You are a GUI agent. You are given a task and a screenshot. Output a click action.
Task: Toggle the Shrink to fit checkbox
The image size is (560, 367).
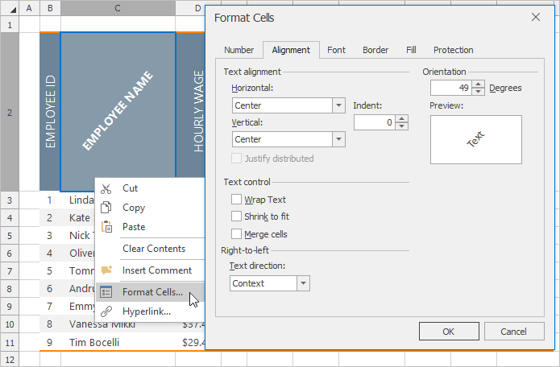pos(236,216)
